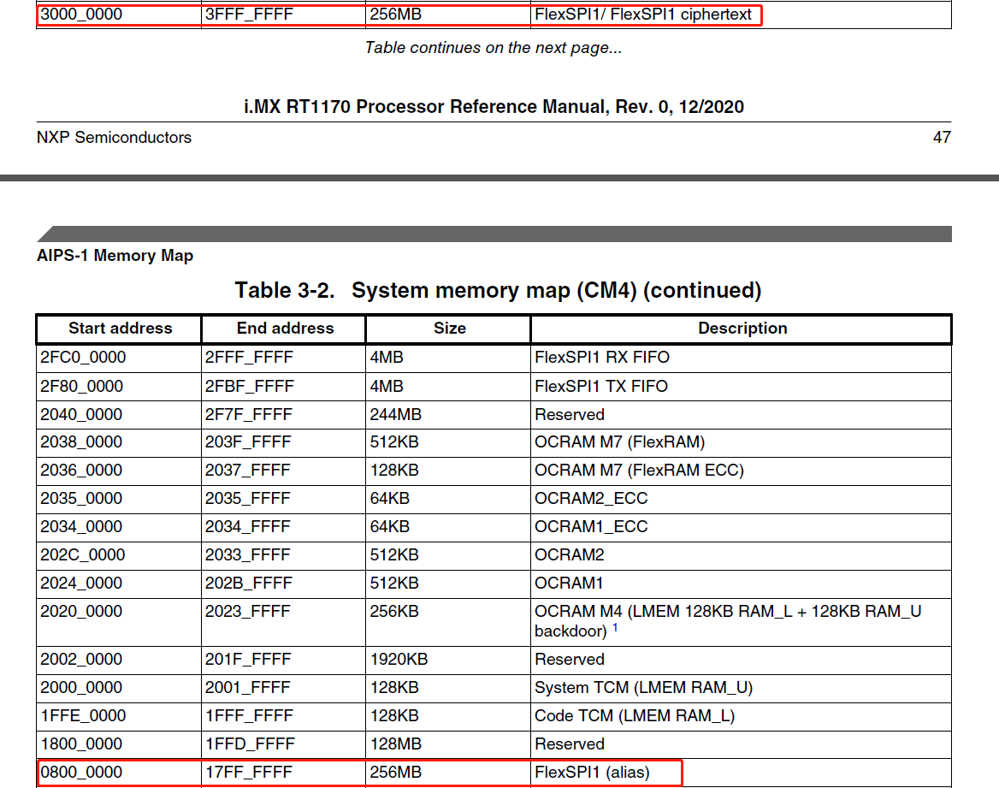Click the Table 3-2 caption title
Viewport: 999px width, 788px height.
pyautogui.click(x=499, y=289)
